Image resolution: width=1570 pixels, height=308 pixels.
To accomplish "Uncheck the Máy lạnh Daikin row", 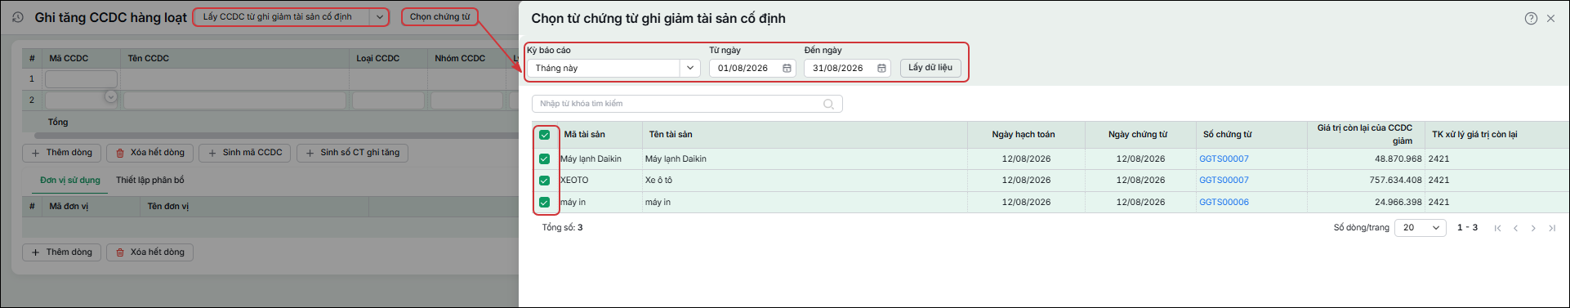I will point(544,159).
